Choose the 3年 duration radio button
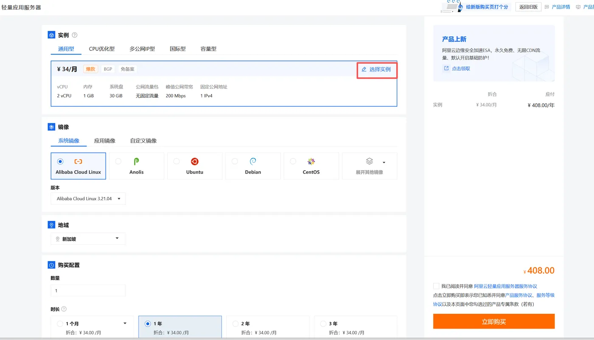The image size is (594, 340). (x=323, y=324)
